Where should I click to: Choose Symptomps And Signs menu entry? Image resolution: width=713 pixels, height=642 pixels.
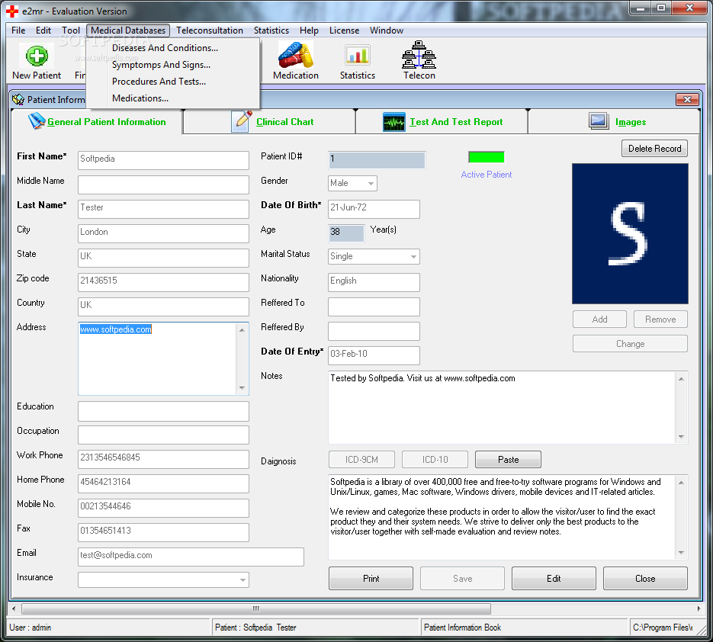(x=161, y=65)
